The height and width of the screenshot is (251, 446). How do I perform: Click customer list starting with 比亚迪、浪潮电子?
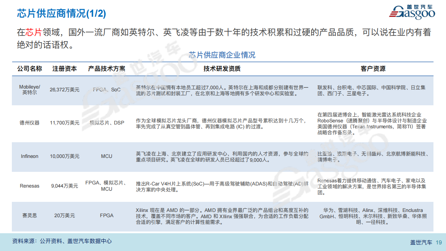[373, 157]
